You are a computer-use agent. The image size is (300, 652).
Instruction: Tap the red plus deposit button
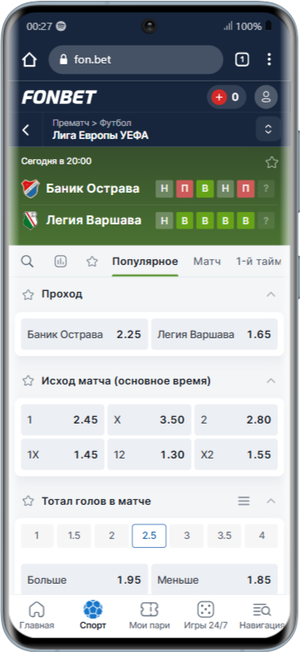219,98
